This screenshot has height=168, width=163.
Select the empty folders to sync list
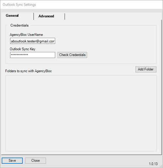(81, 113)
